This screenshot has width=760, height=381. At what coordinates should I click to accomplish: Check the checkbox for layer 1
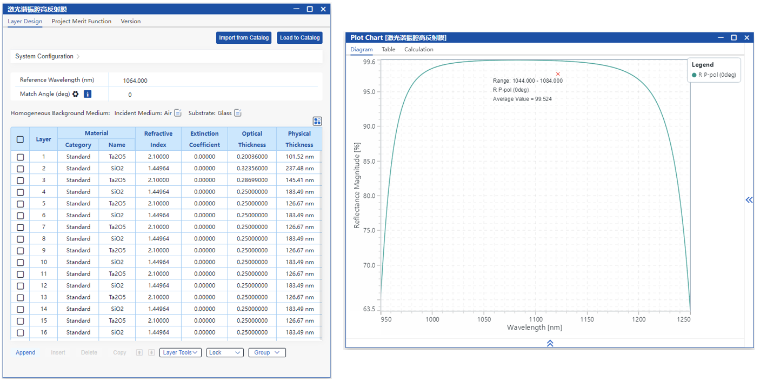(21, 157)
